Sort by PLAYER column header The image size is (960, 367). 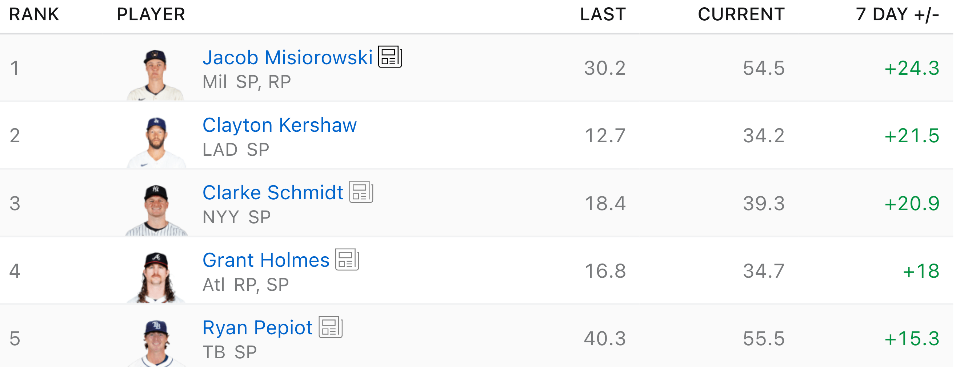151,15
